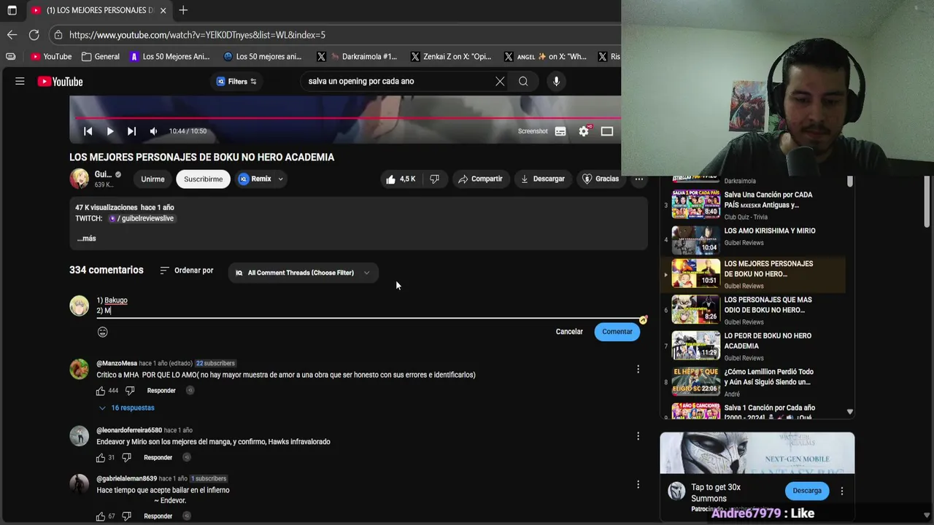934x525 pixels.
Task: Open playlist video LOS AMO KIRISHIMA Y MIRIO
Action: click(x=754, y=238)
